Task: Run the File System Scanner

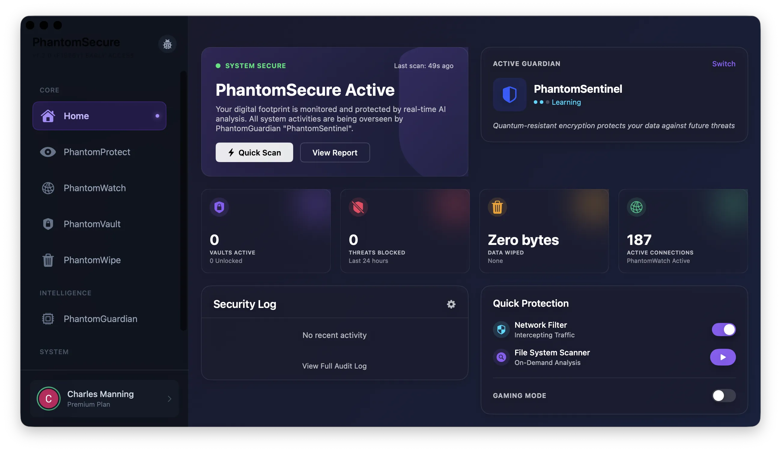Action: pos(723,357)
